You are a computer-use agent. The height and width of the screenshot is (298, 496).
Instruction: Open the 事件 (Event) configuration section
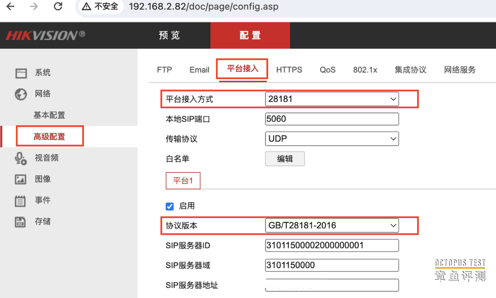tap(42, 200)
